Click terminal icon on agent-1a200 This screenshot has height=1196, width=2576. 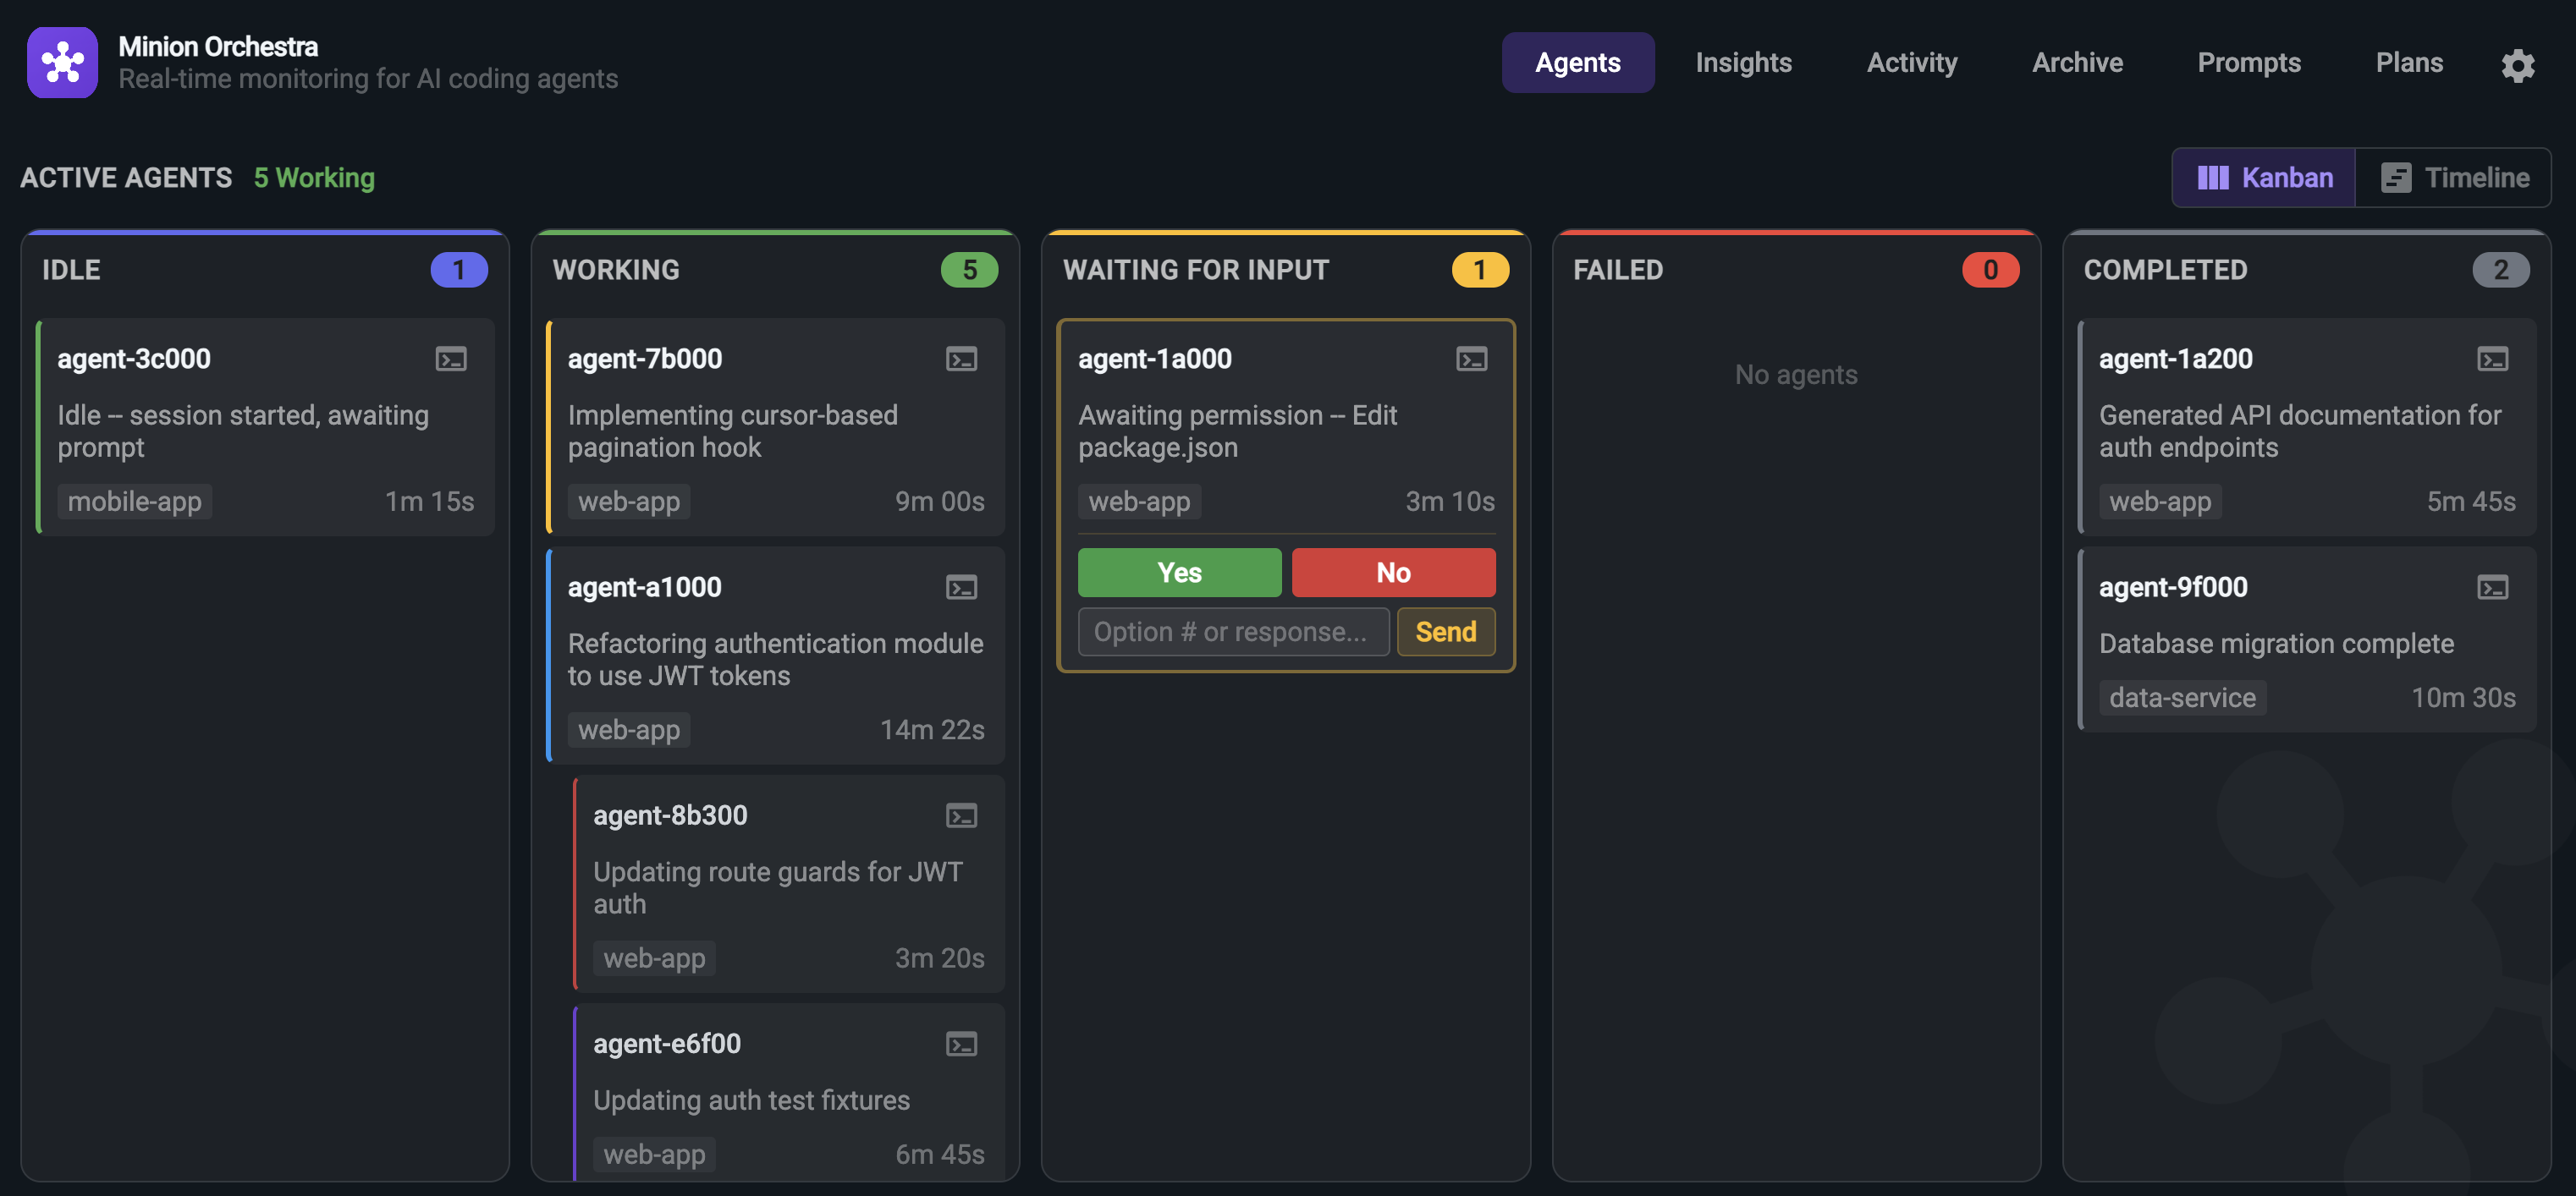coord(2492,359)
